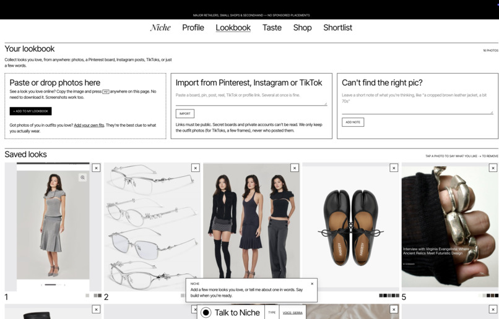Navigate to Shop

pyautogui.click(x=302, y=28)
